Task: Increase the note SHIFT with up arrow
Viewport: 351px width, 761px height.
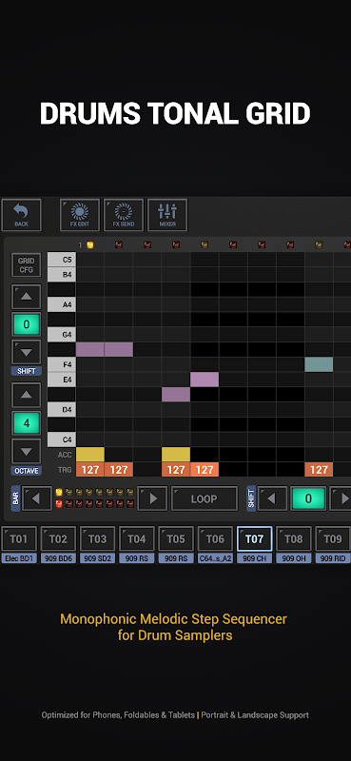Action: tap(27, 297)
